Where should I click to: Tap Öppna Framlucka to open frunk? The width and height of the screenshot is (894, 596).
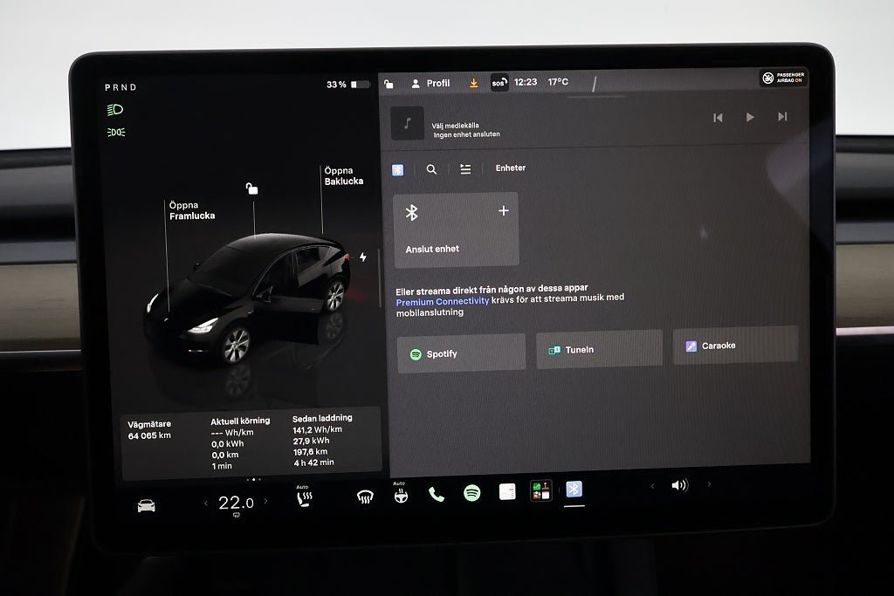pyautogui.click(x=192, y=210)
